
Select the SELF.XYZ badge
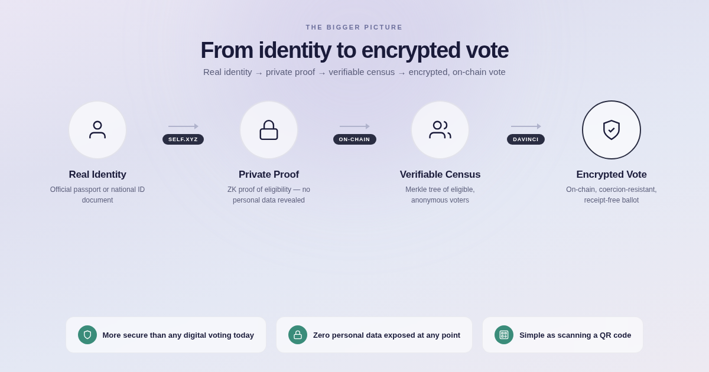pyautogui.click(x=183, y=139)
